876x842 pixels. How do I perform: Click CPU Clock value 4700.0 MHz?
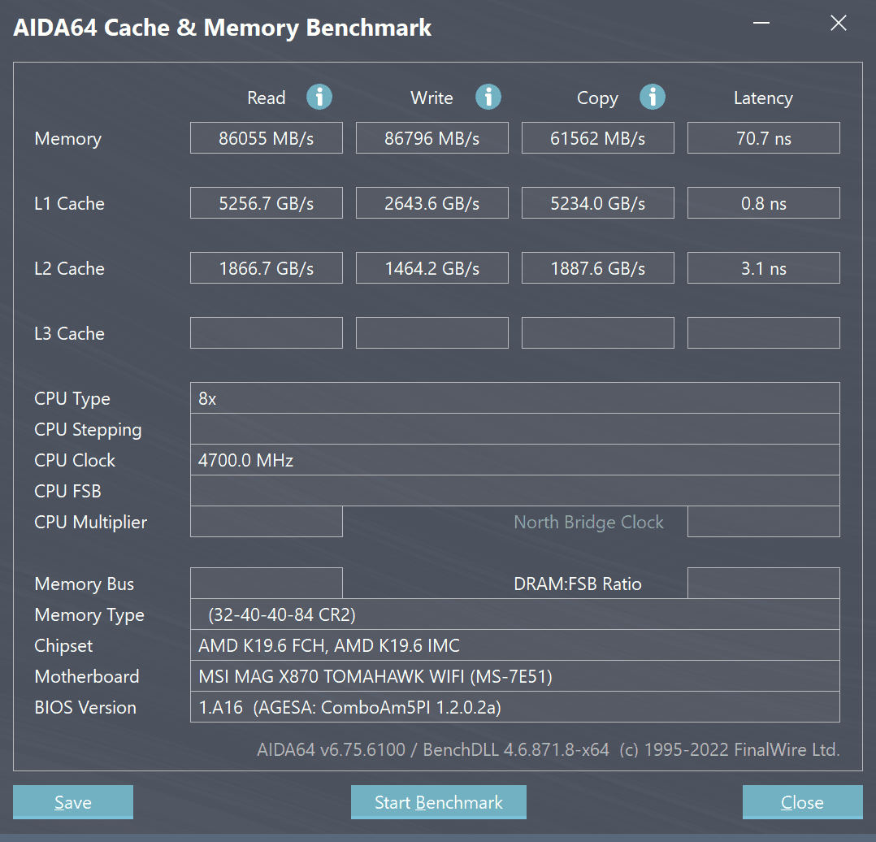pyautogui.click(x=515, y=460)
